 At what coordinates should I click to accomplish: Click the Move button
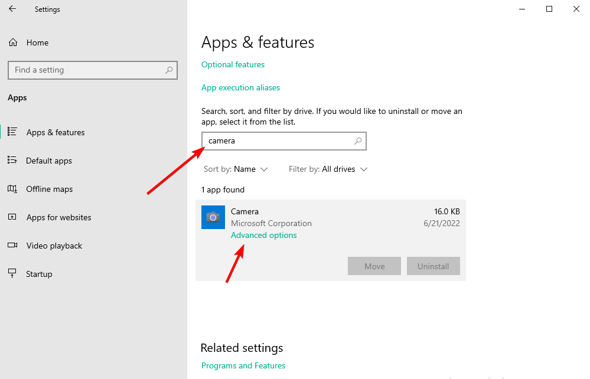pyautogui.click(x=374, y=266)
